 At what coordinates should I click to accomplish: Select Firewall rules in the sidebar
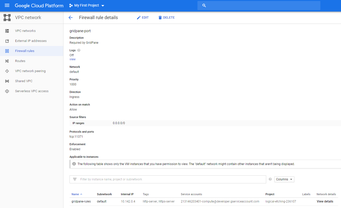[25, 51]
